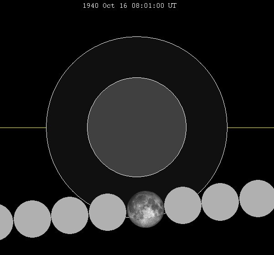274x255 pixels.
Task: Click the third gray disc left of the textured Moon
Action: pyautogui.click(x=32, y=219)
